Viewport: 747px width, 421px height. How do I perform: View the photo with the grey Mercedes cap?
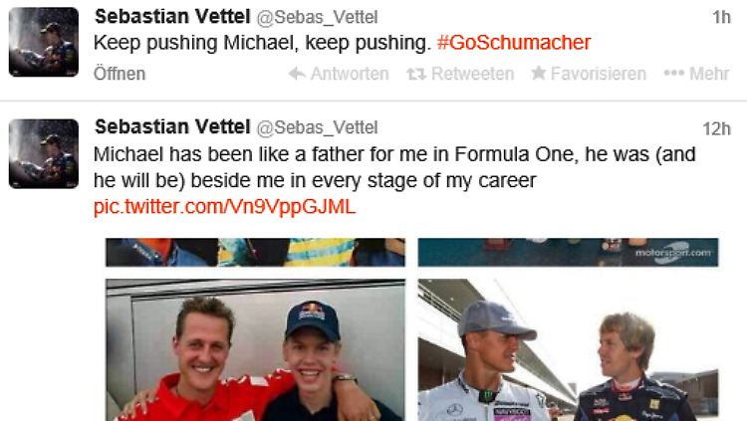(x=568, y=348)
